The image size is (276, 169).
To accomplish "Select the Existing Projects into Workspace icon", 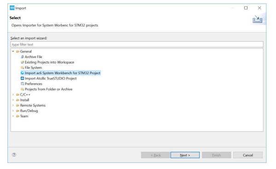I will [23, 62].
